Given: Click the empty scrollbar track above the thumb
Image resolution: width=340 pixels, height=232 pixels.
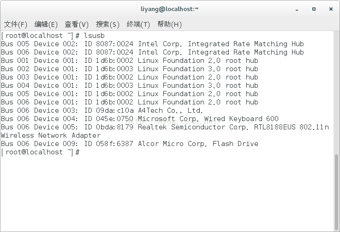Looking at the screenshot, I should click(336, 92).
